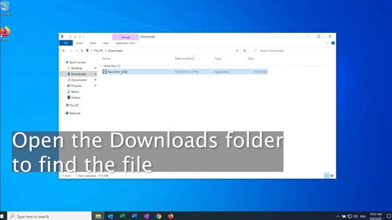
Task: Launch Outlook from the taskbar
Action: click(110, 216)
